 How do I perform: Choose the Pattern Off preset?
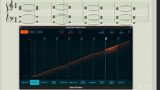[25, 82]
